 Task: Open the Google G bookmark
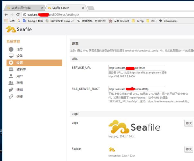19,21
